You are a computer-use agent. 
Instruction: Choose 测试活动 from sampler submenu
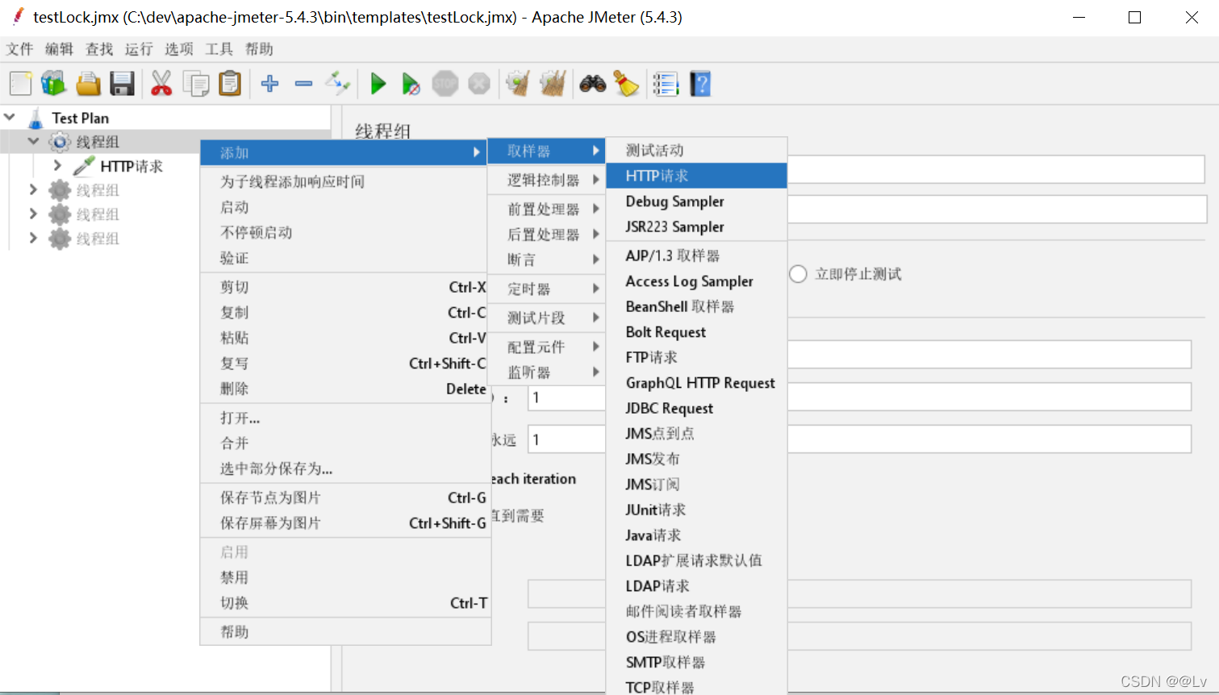696,150
